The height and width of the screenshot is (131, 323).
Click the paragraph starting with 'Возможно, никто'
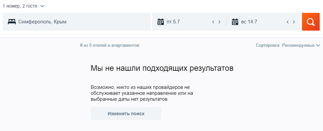tap(142, 93)
